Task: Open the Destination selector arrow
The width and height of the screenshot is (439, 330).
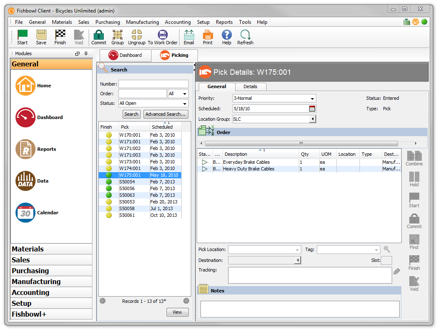Action: (x=298, y=260)
